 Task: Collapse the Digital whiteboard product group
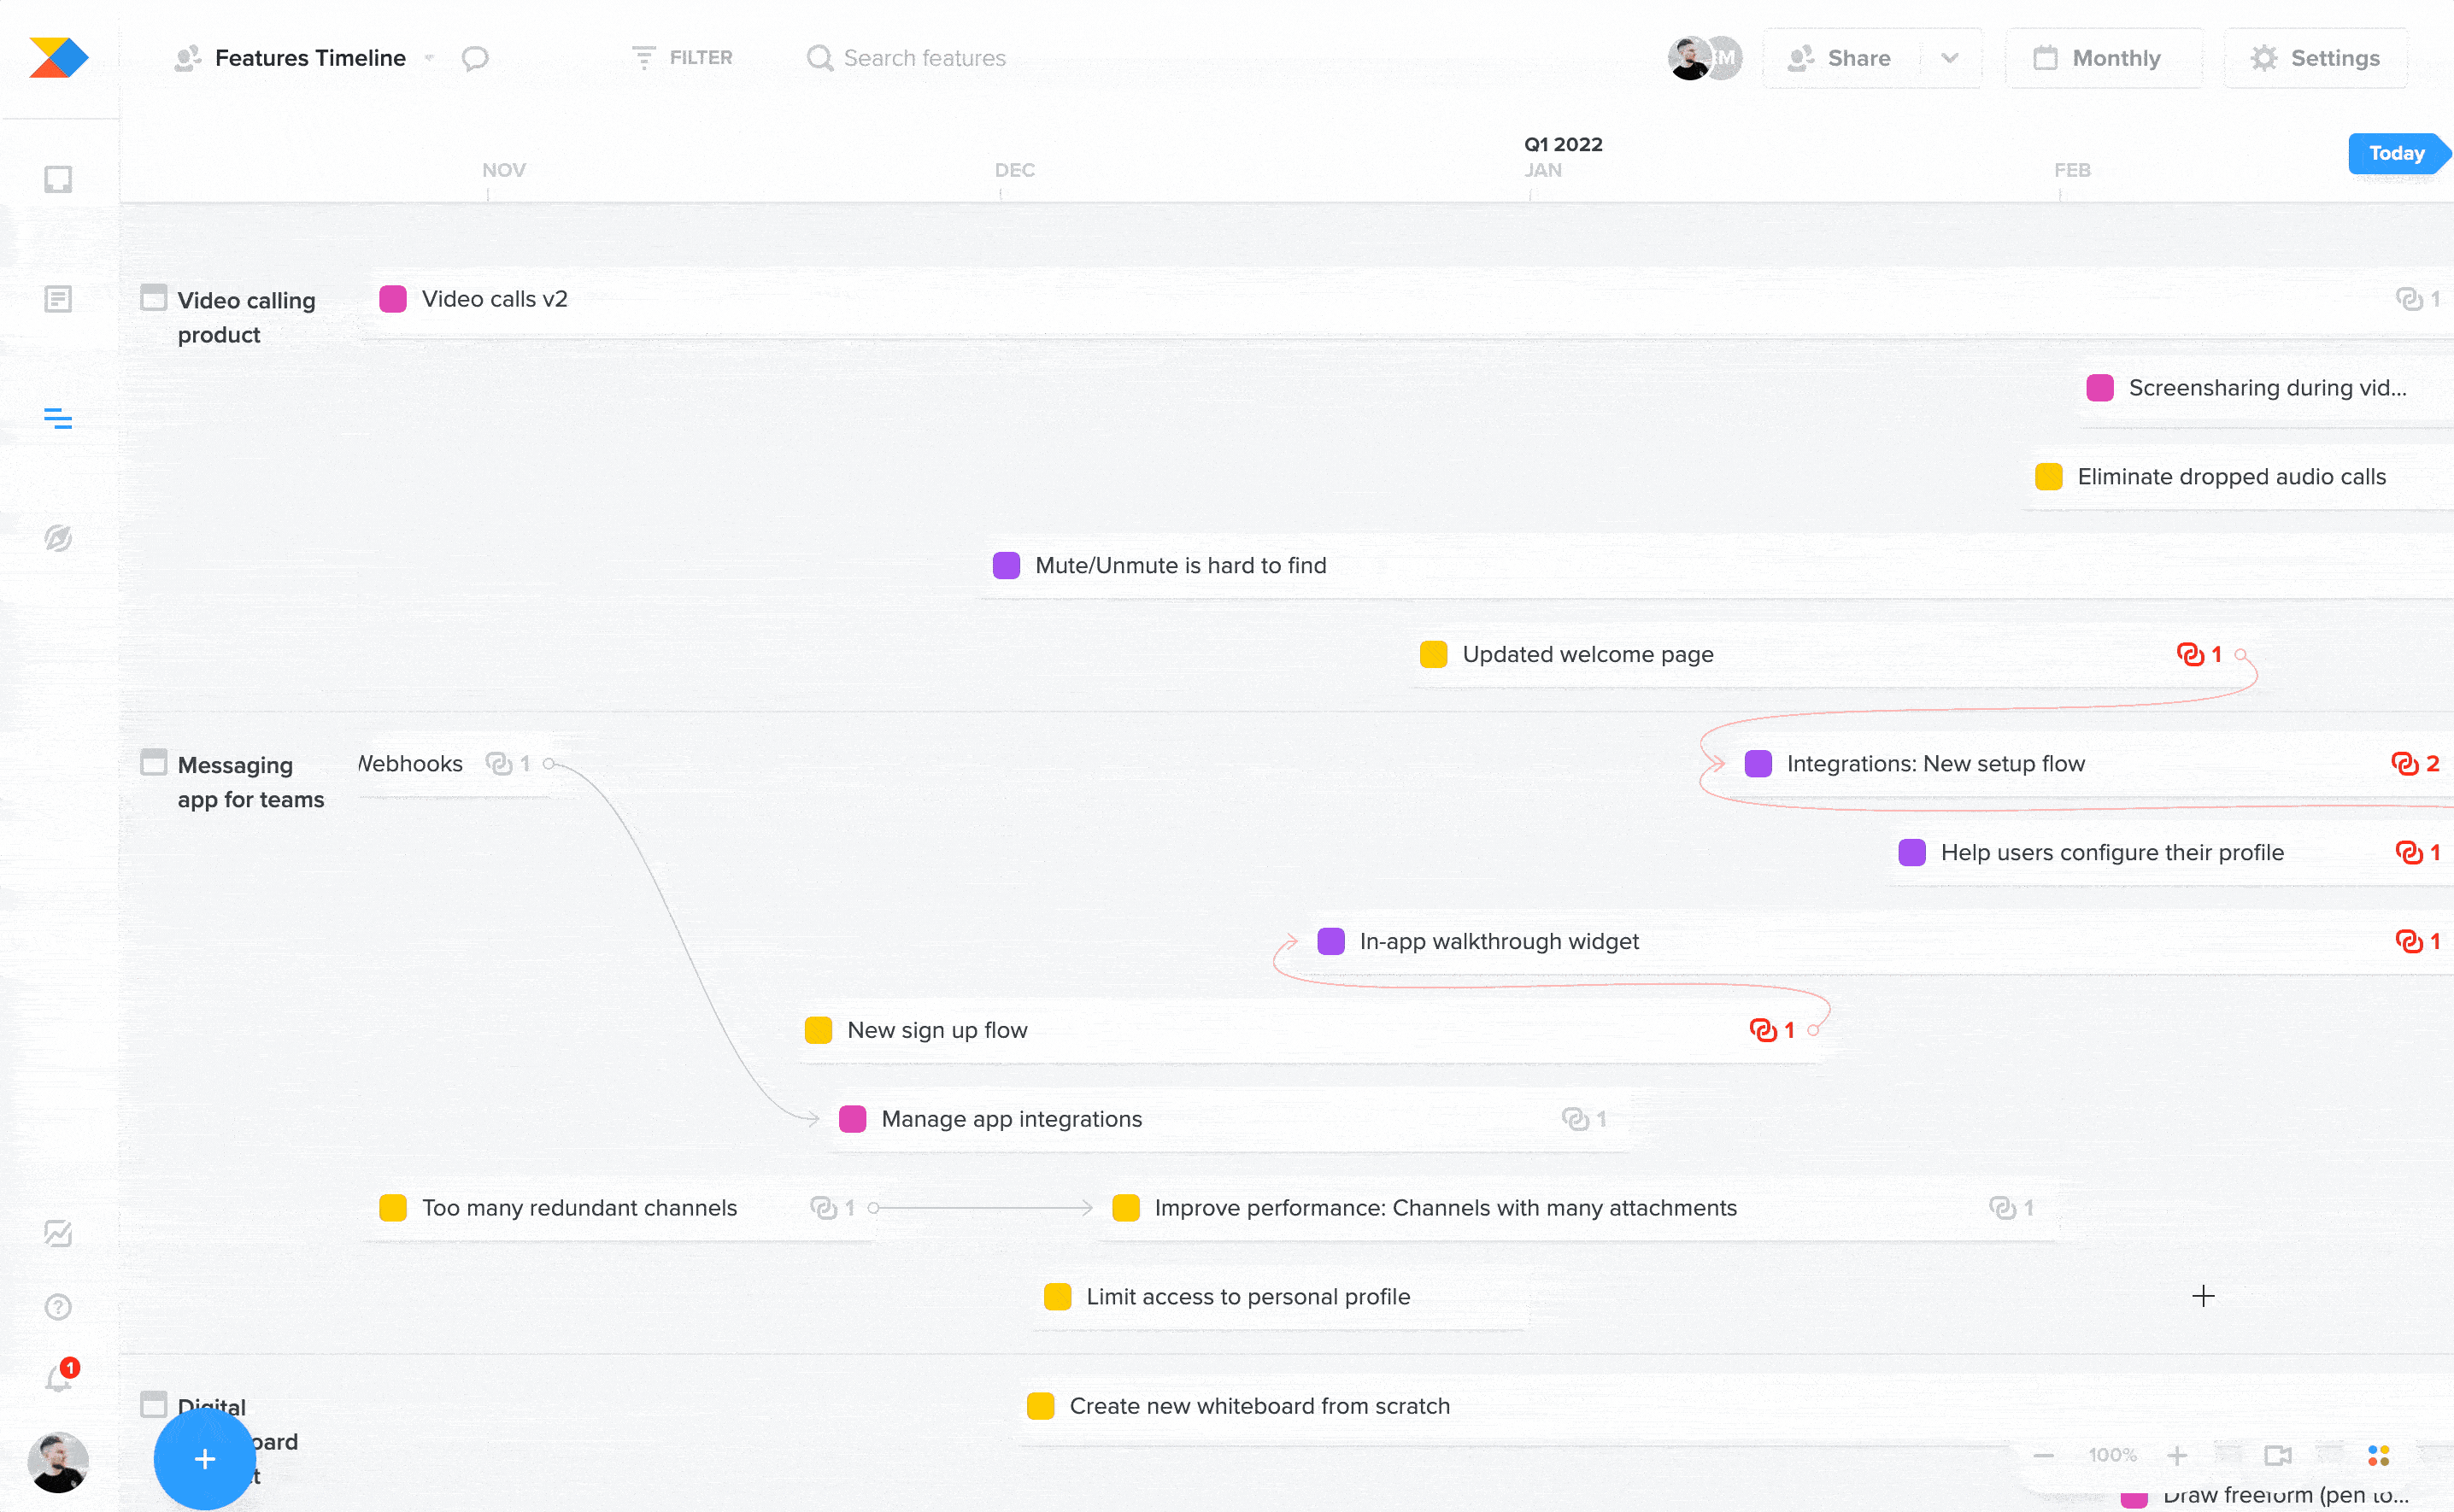click(x=153, y=1404)
